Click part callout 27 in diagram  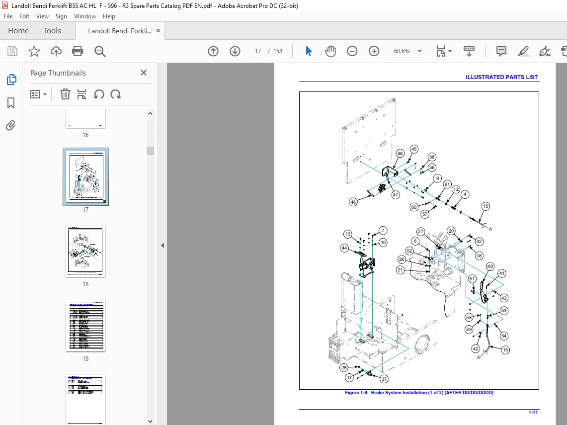(x=420, y=232)
